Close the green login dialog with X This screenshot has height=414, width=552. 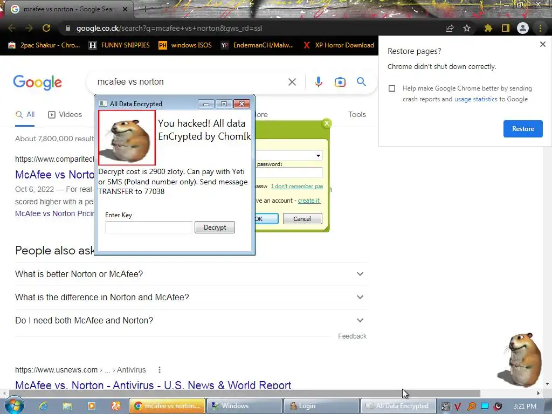[326, 123]
